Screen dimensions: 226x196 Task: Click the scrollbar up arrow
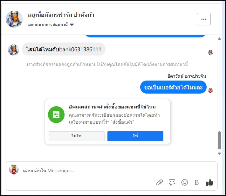click(219, 39)
